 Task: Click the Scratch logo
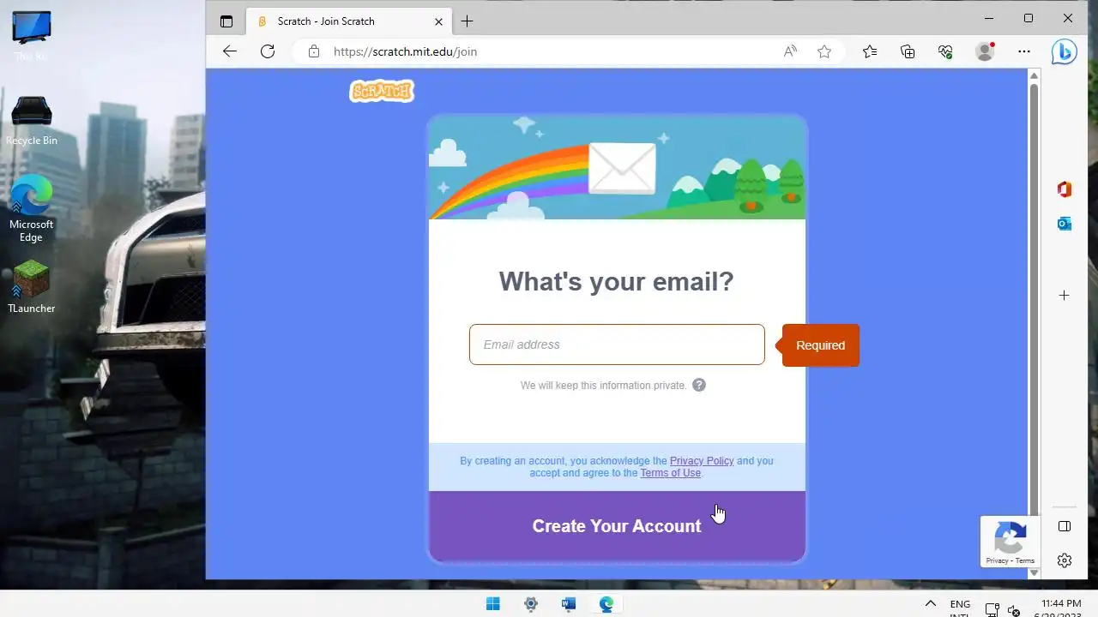[x=382, y=91]
